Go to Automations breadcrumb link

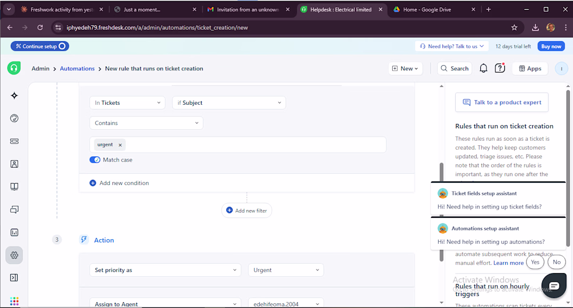pyautogui.click(x=77, y=68)
